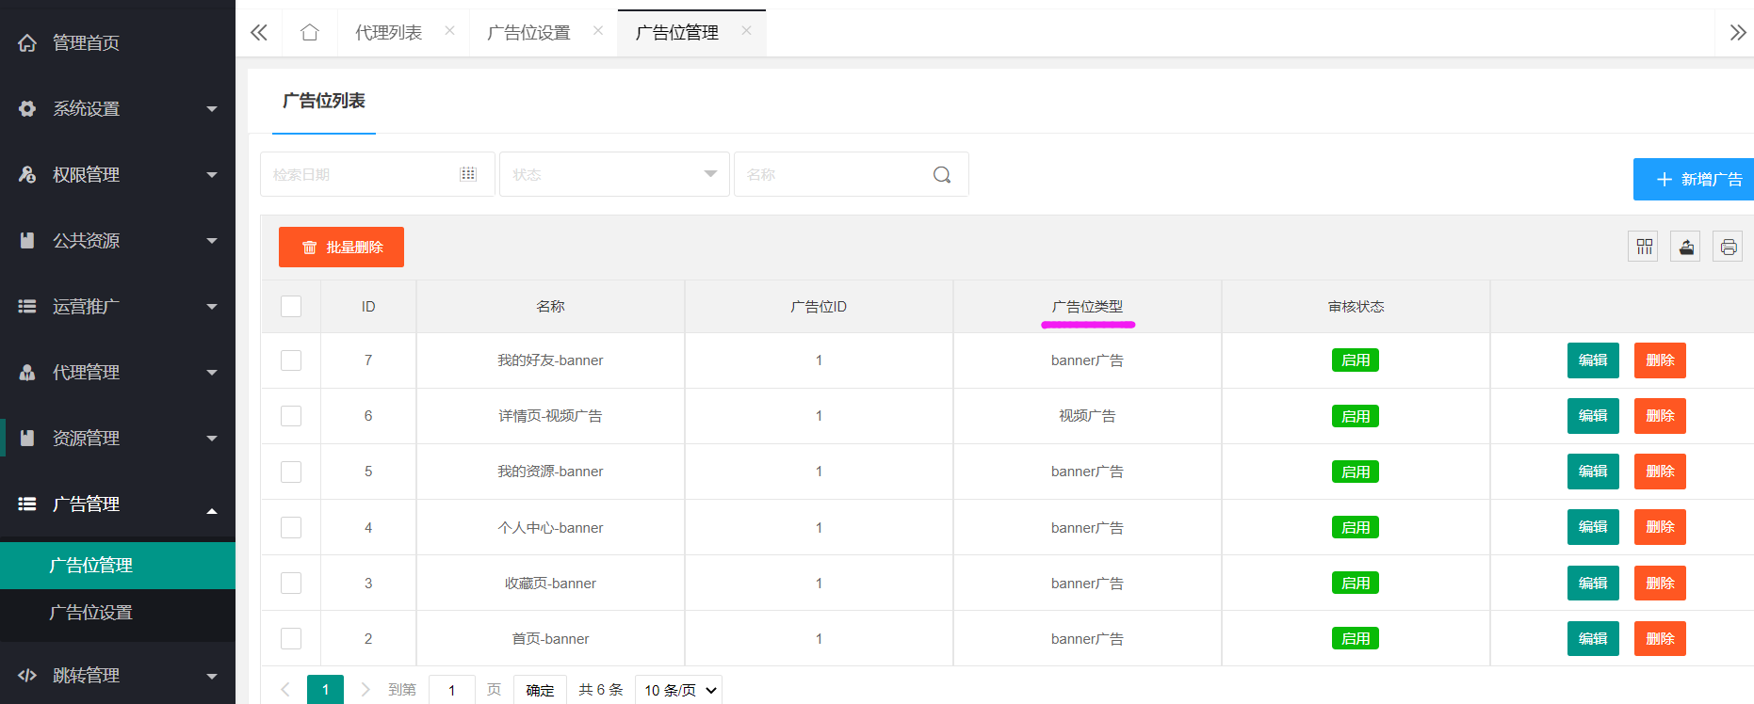Viewport: 1754px width, 704px height.
Task: Expand the 运营推广 menu arrow
Action: [212, 307]
